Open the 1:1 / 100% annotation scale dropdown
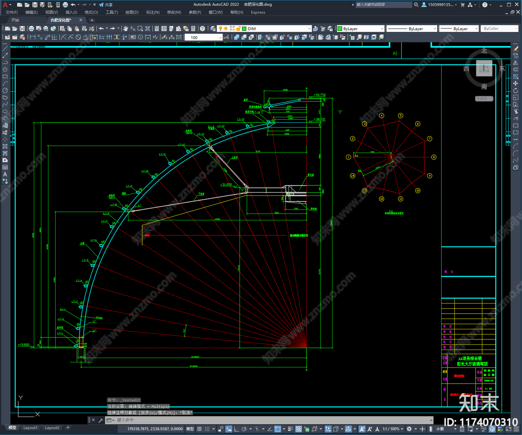522x435 pixels. [x=393, y=429]
